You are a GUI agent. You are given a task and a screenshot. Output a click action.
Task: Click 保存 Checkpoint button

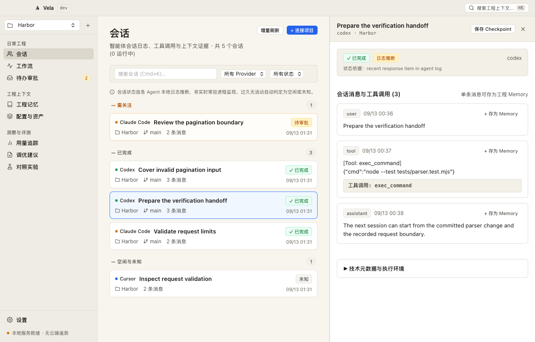tap(493, 29)
